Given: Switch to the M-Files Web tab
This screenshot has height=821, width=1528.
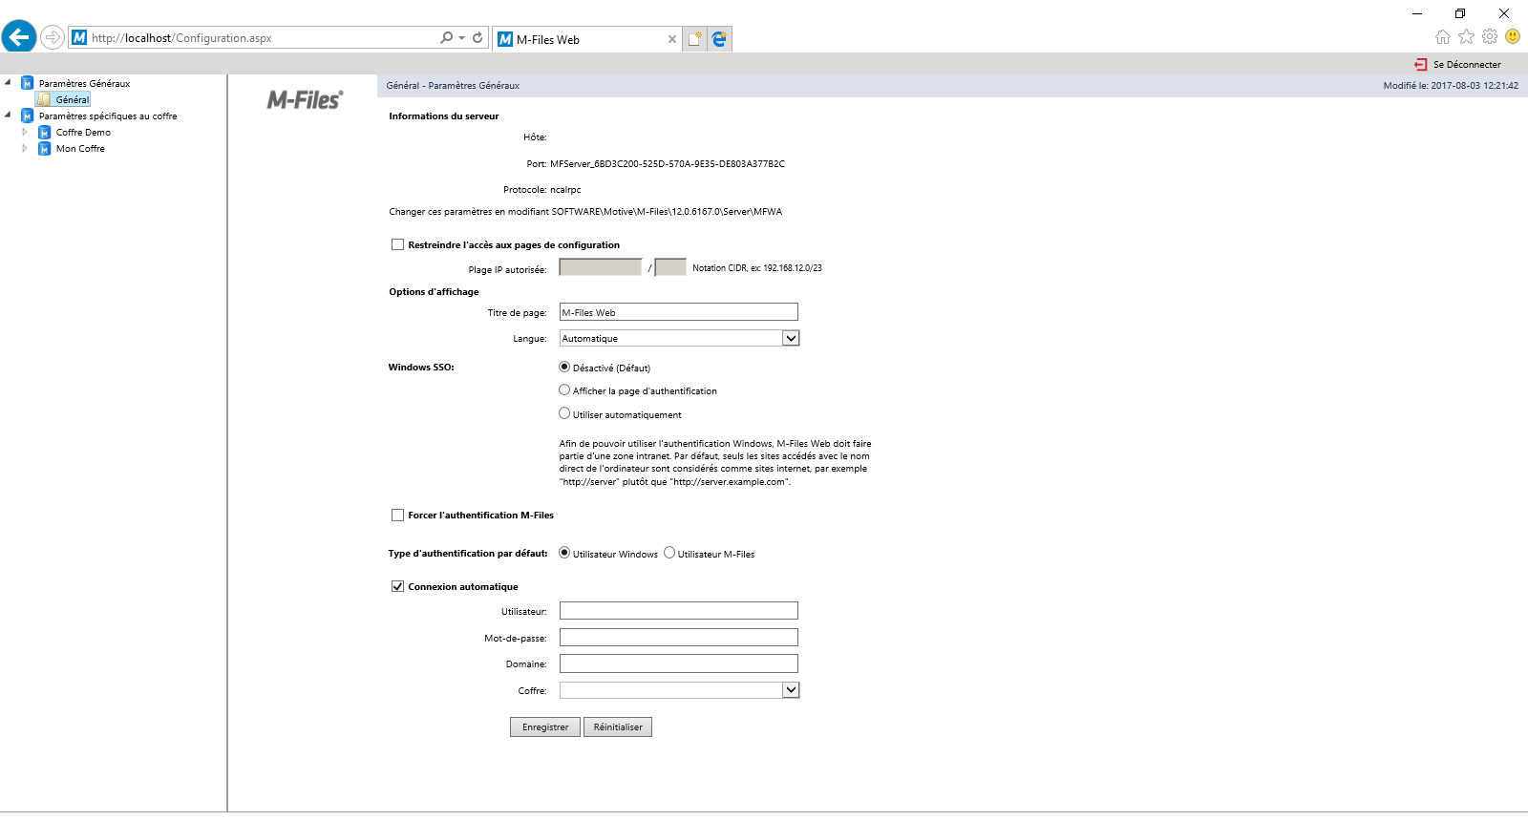Looking at the screenshot, I should pyautogui.click(x=583, y=39).
